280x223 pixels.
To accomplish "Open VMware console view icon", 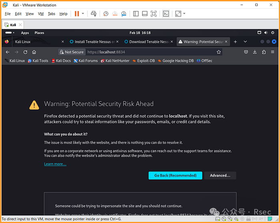I will tap(166, 14).
